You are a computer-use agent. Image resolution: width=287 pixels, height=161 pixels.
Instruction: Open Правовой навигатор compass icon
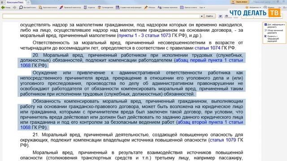(x=61, y=8)
